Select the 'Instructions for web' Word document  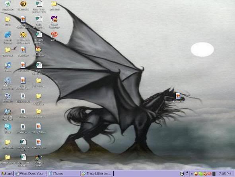coord(23,161)
